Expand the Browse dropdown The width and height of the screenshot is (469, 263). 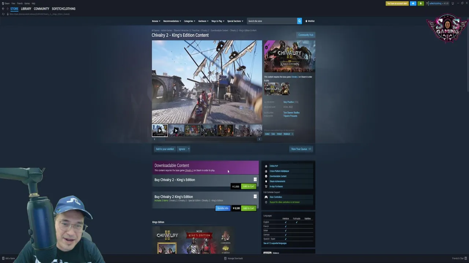coord(156,21)
